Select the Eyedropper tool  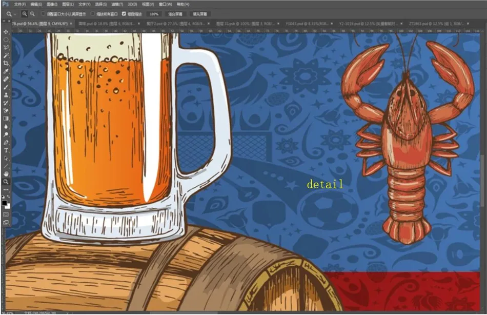(6, 71)
